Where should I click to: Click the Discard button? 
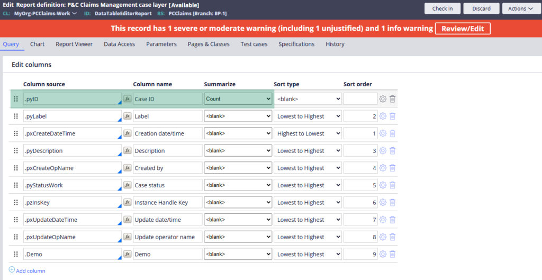[482, 8]
